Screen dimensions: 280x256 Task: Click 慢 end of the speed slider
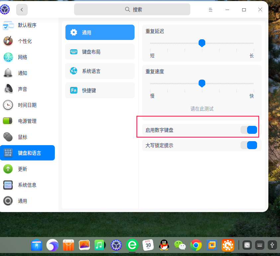point(152,96)
